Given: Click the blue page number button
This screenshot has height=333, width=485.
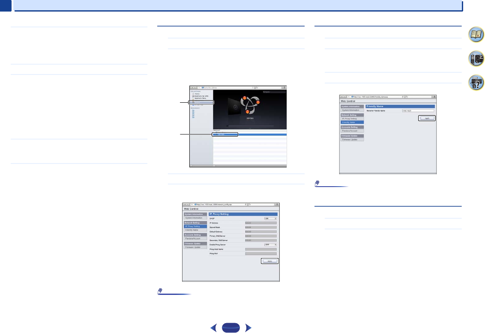Looking at the screenshot, I should 231,327.
